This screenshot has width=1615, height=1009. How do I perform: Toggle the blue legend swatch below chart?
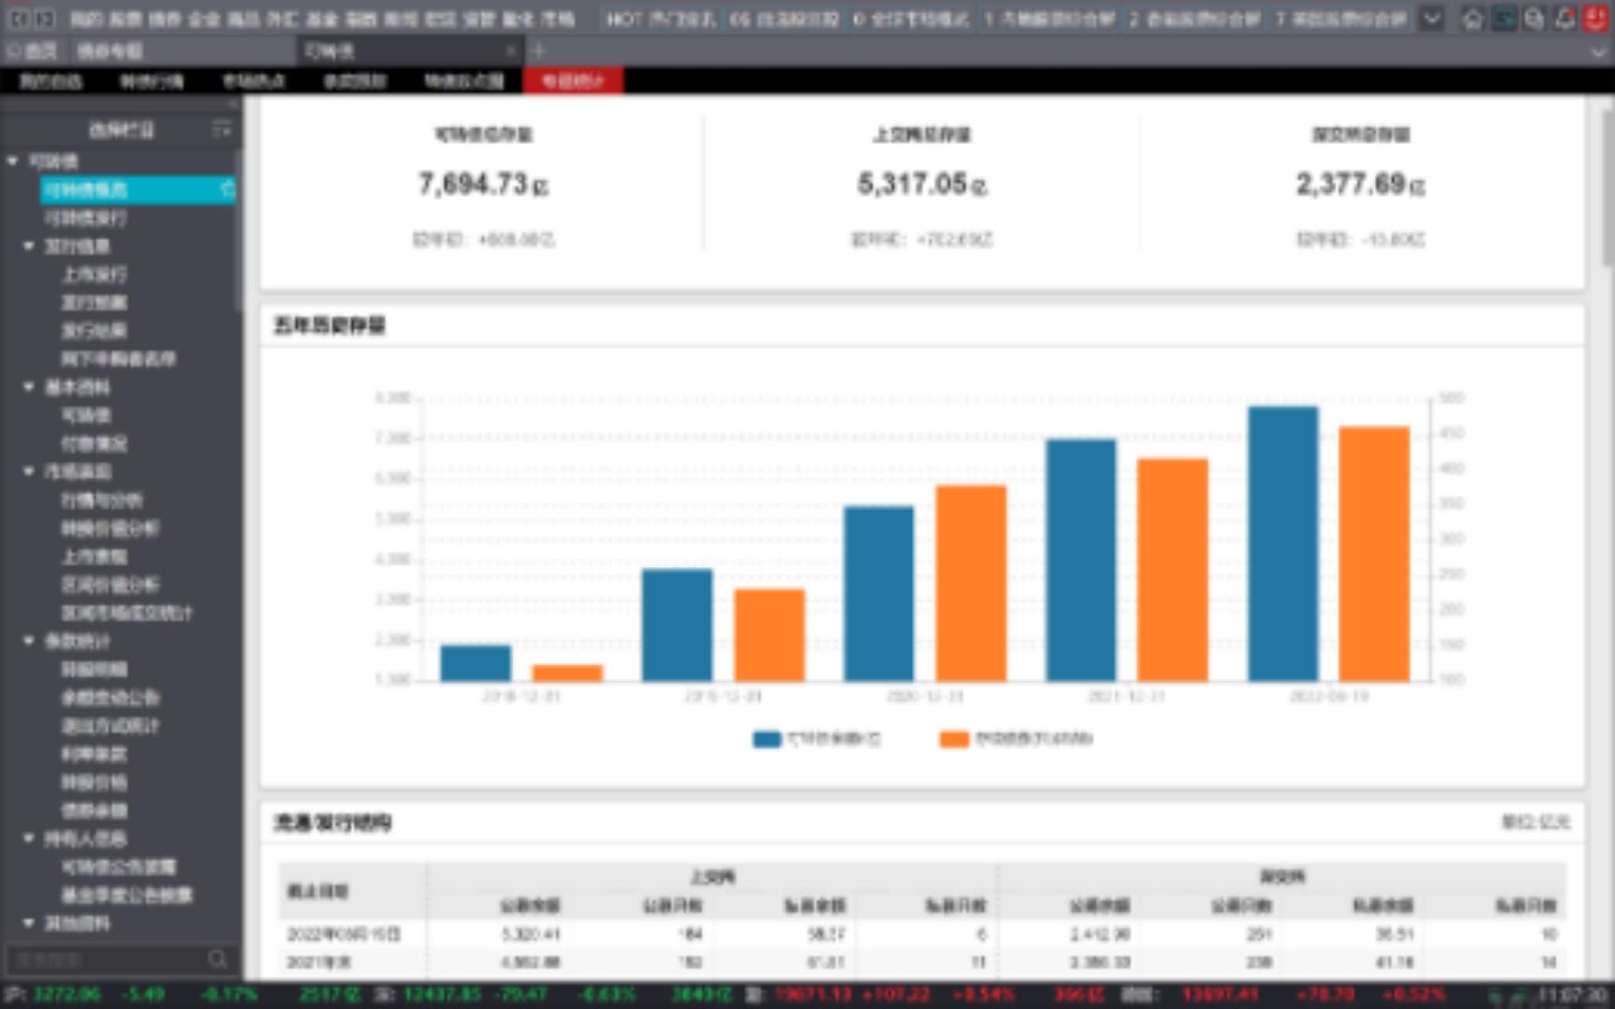point(767,739)
